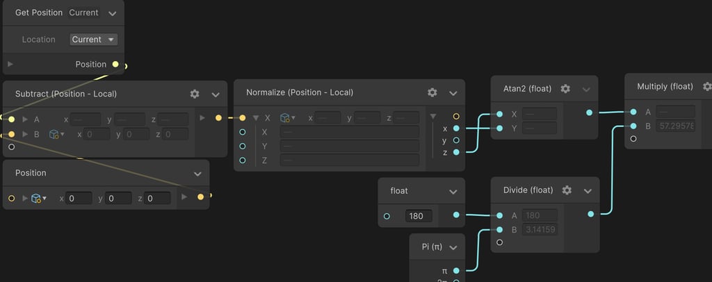Open settings gear on Multiply node
This screenshot has height=282, width=712.
coord(707,86)
